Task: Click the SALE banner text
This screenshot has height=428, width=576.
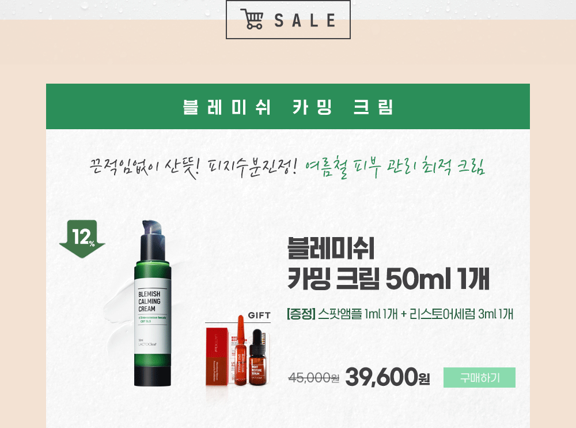Action: 305,20
